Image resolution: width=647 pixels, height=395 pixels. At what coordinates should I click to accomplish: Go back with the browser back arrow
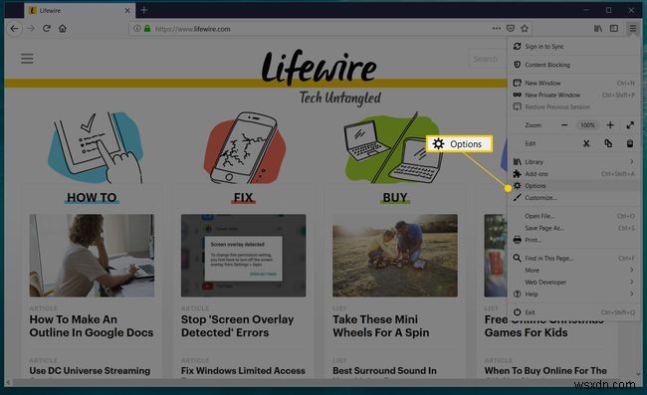tap(15, 29)
